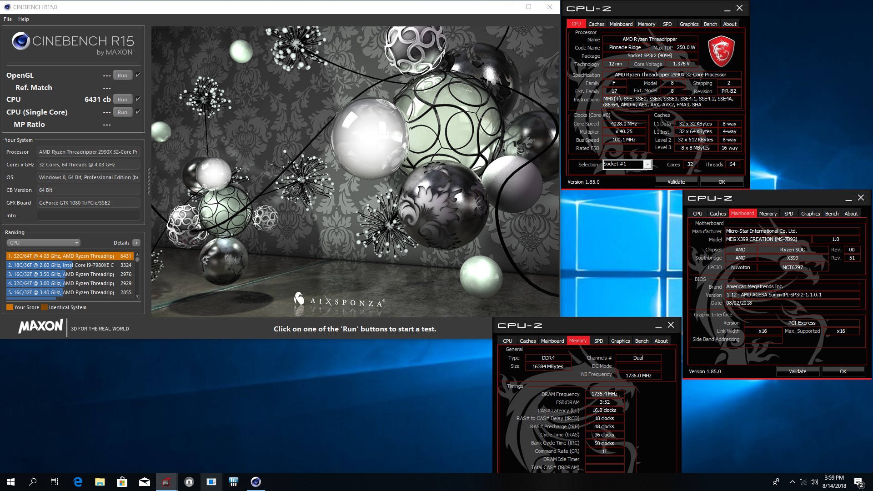
Task: Click the Info input field
Action: (88, 215)
